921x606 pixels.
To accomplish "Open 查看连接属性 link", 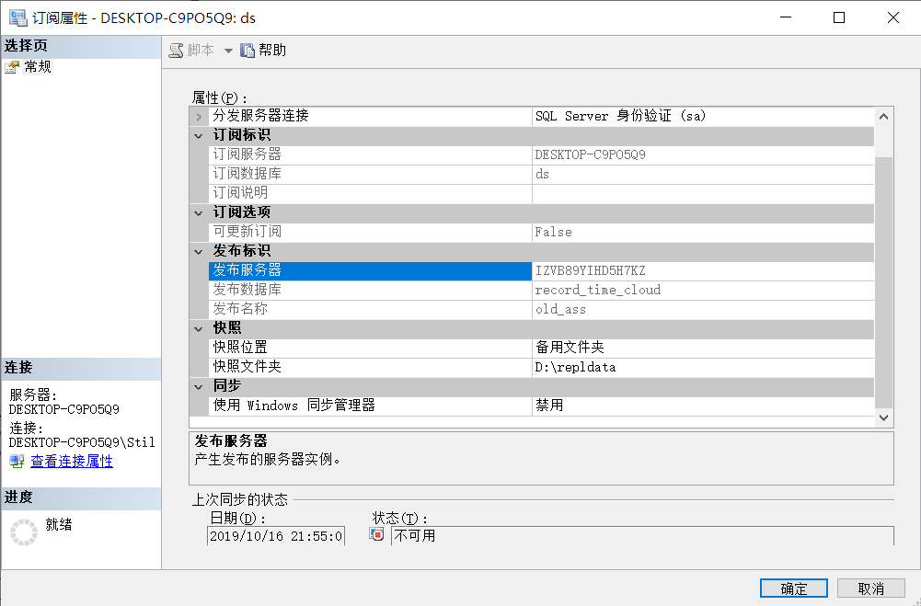I will [x=72, y=462].
